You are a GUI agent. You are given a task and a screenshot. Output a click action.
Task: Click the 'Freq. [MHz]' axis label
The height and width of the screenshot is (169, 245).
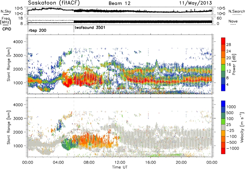coord(6,20)
